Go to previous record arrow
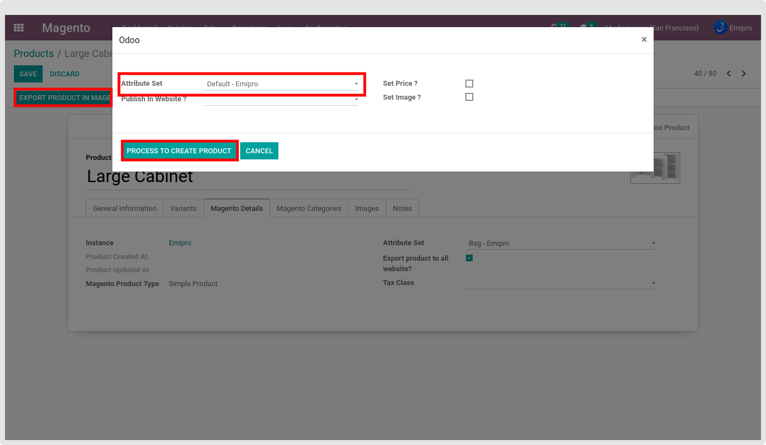The width and height of the screenshot is (766, 445). tap(729, 74)
